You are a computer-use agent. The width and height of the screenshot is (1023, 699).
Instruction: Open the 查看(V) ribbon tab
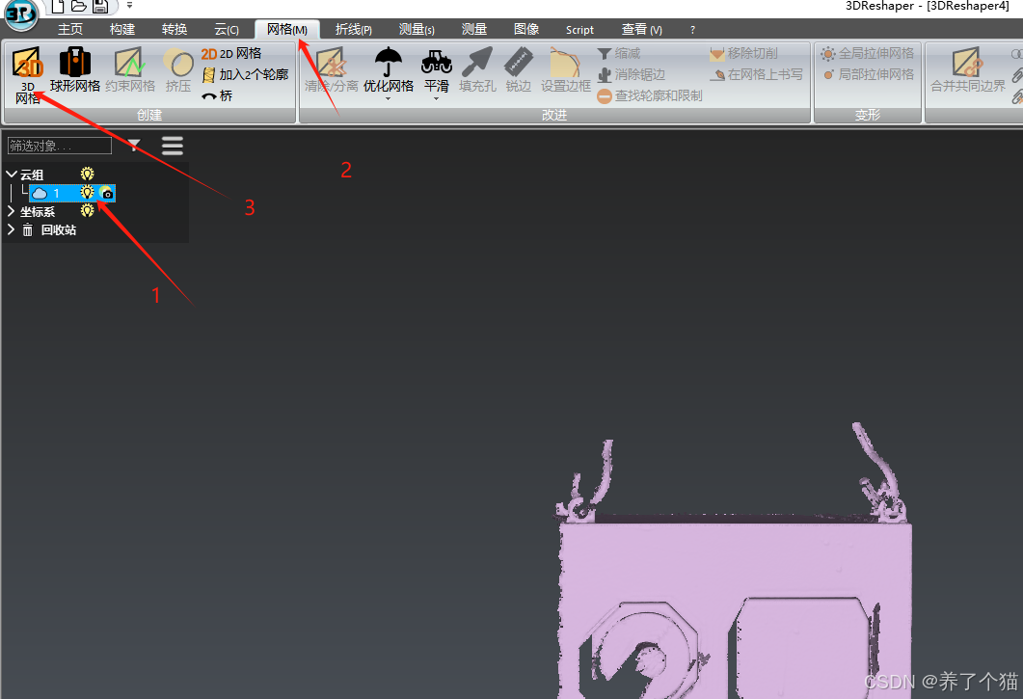click(x=641, y=29)
